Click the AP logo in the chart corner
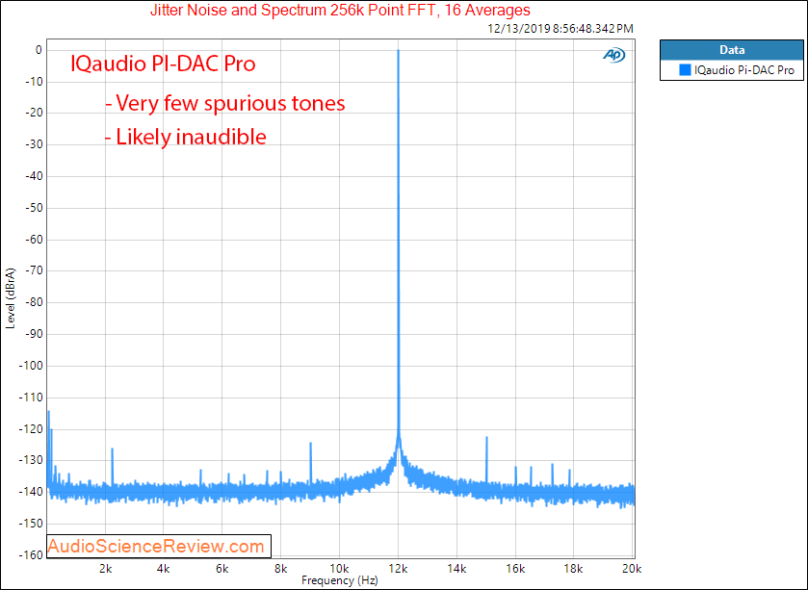The height and width of the screenshot is (590, 808). click(613, 55)
